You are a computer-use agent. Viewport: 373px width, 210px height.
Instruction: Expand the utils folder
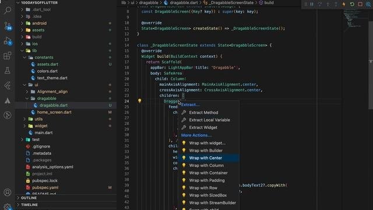[x=24, y=119]
